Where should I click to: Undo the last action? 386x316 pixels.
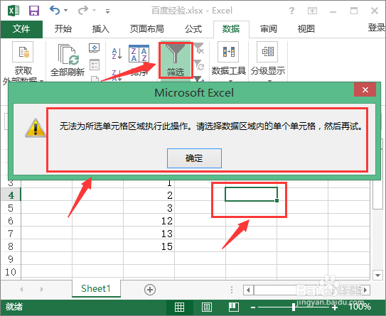coord(55,11)
